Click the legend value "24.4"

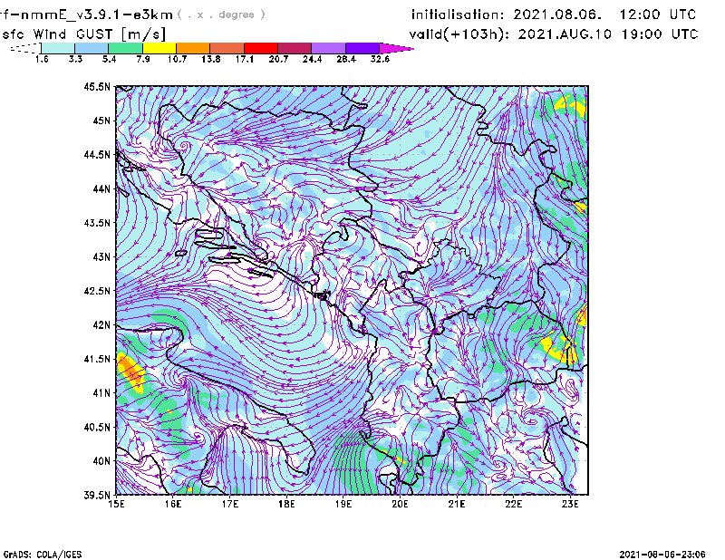tap(312, 59)
